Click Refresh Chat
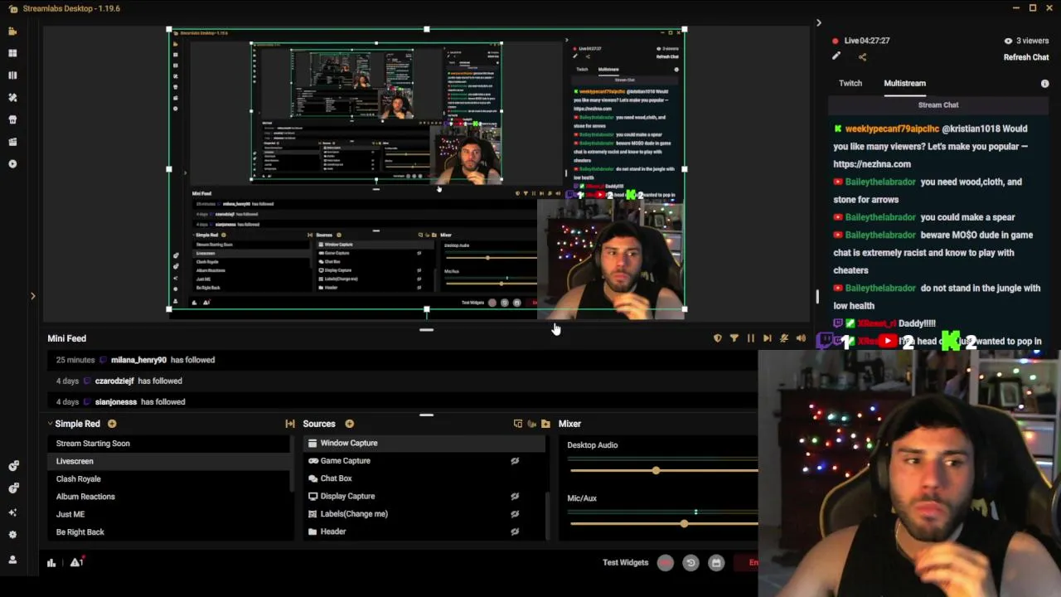 point(1026,57)
